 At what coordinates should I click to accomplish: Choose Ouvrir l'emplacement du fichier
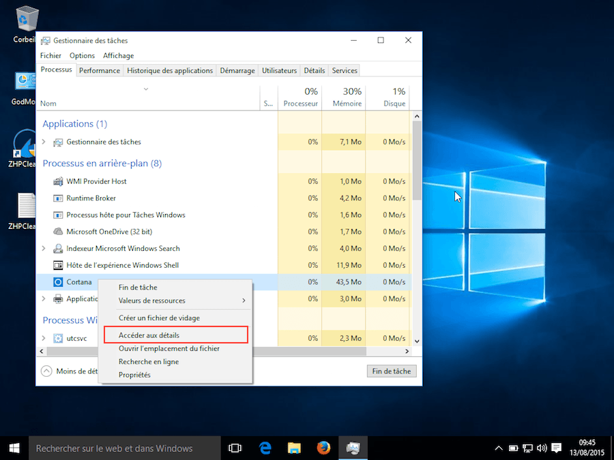tap(169, 348)
